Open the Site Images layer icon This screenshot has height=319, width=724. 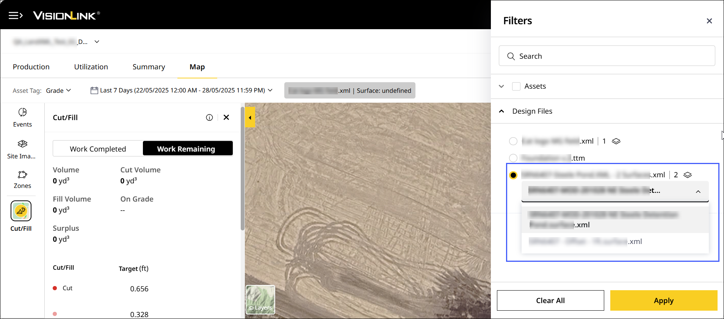point(22,144)
